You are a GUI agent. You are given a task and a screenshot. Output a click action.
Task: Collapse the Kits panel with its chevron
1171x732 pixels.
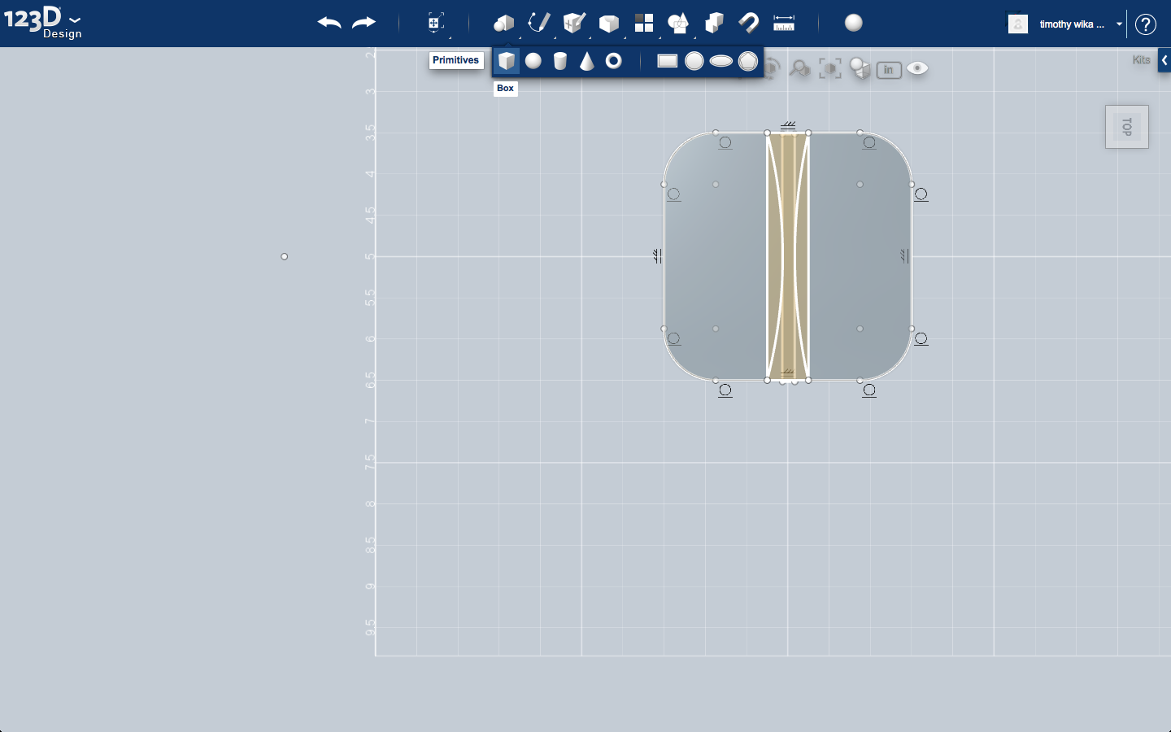pos(1164,59)
